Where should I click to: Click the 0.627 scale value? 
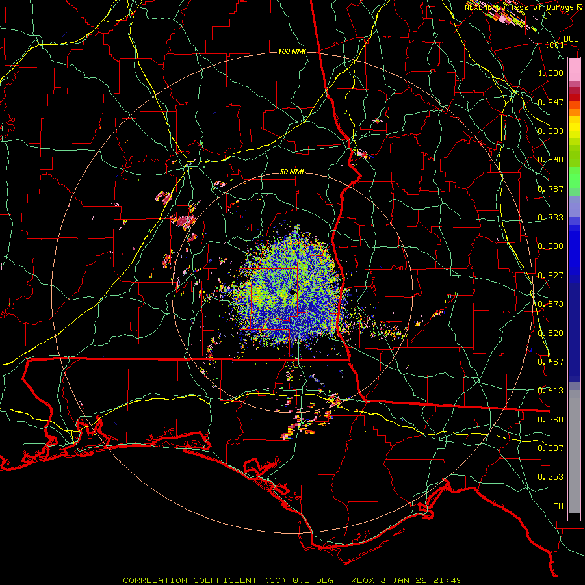click(551, 276)
